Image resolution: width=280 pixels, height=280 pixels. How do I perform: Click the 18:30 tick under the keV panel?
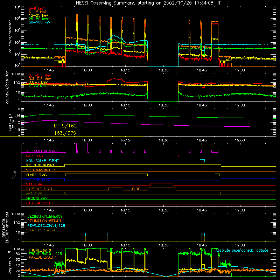click(x=163, y=70)
